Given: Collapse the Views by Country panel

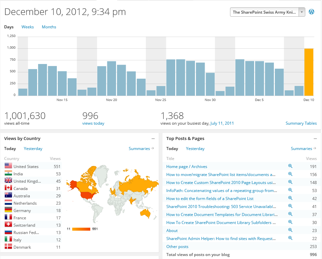Looking at the screenshot, I should [153, 139].
